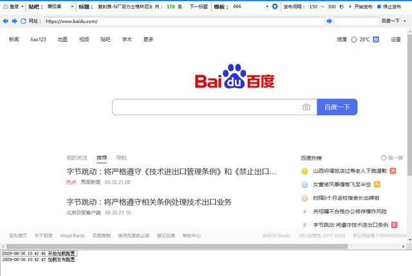Open the 地图 map link
The height and width of the screenshot is (276, 412).
pos(62,39)
